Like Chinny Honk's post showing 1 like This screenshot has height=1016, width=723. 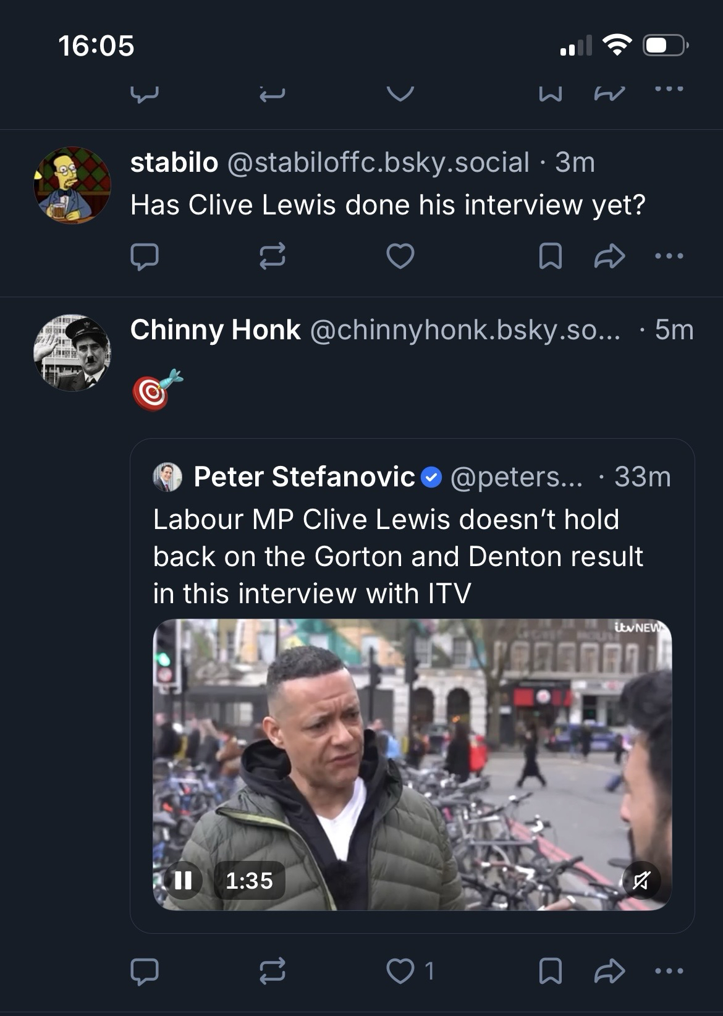coord(402,971)
